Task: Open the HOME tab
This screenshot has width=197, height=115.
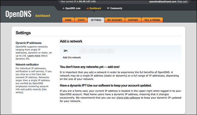Action: 68,20
